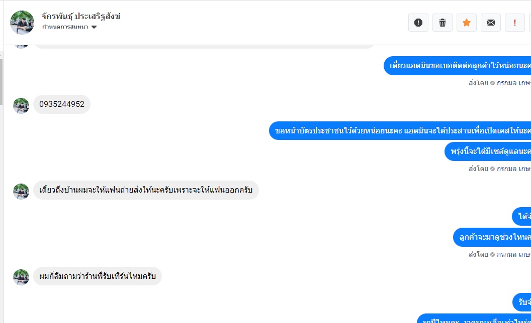
Task: Click the avatar beside the ผมก็ลืมถาม message
Action: (x=21, y=277)
